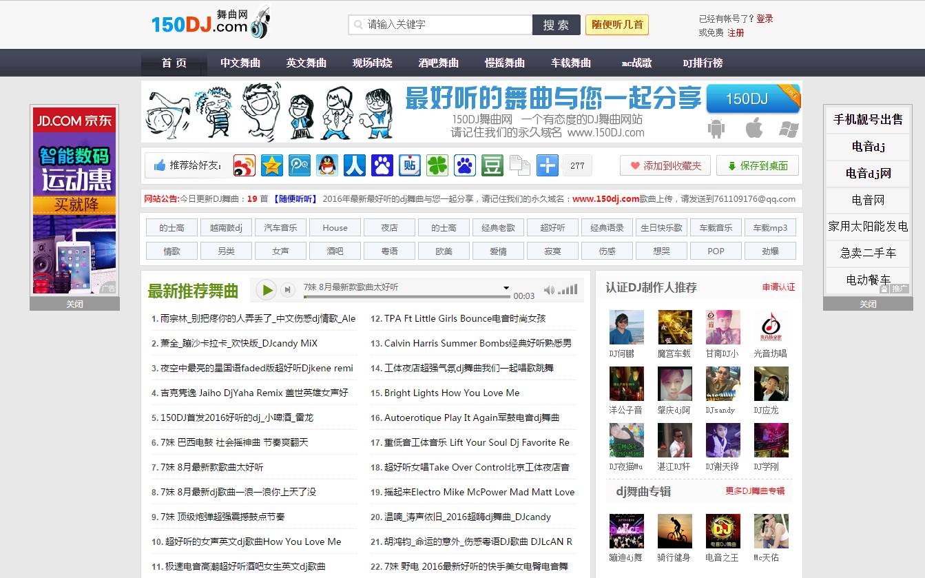
Task: Mute the player speaker icon
Action: pyautogui.click(x=549, y=290)
